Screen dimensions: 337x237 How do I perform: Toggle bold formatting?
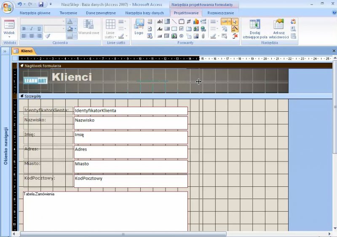tap(24, 29)
